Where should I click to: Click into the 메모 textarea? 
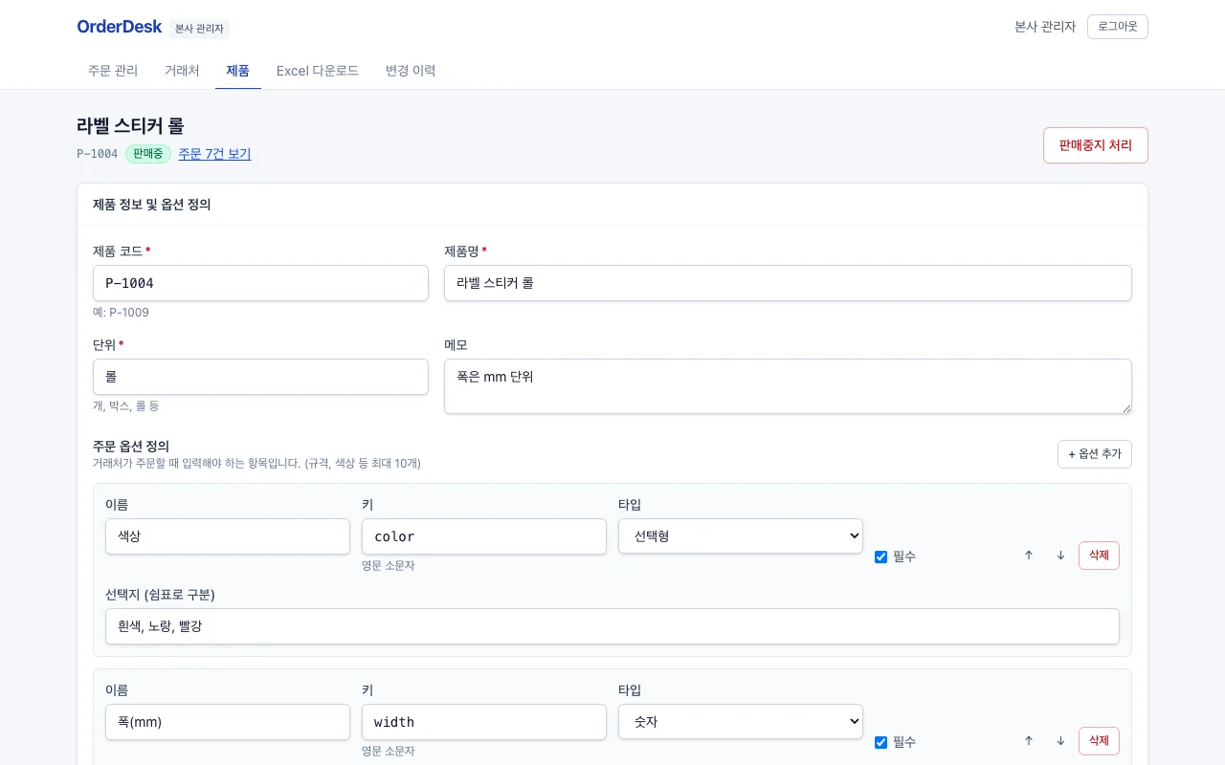pos(788,386)
